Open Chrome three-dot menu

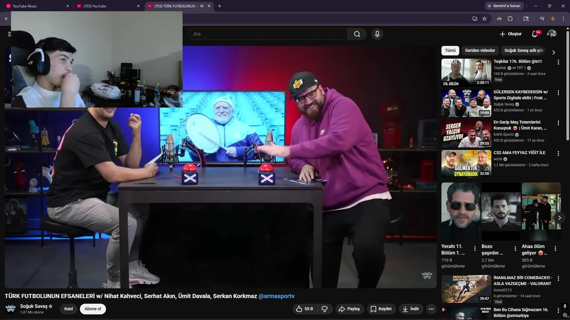point(564,19)
